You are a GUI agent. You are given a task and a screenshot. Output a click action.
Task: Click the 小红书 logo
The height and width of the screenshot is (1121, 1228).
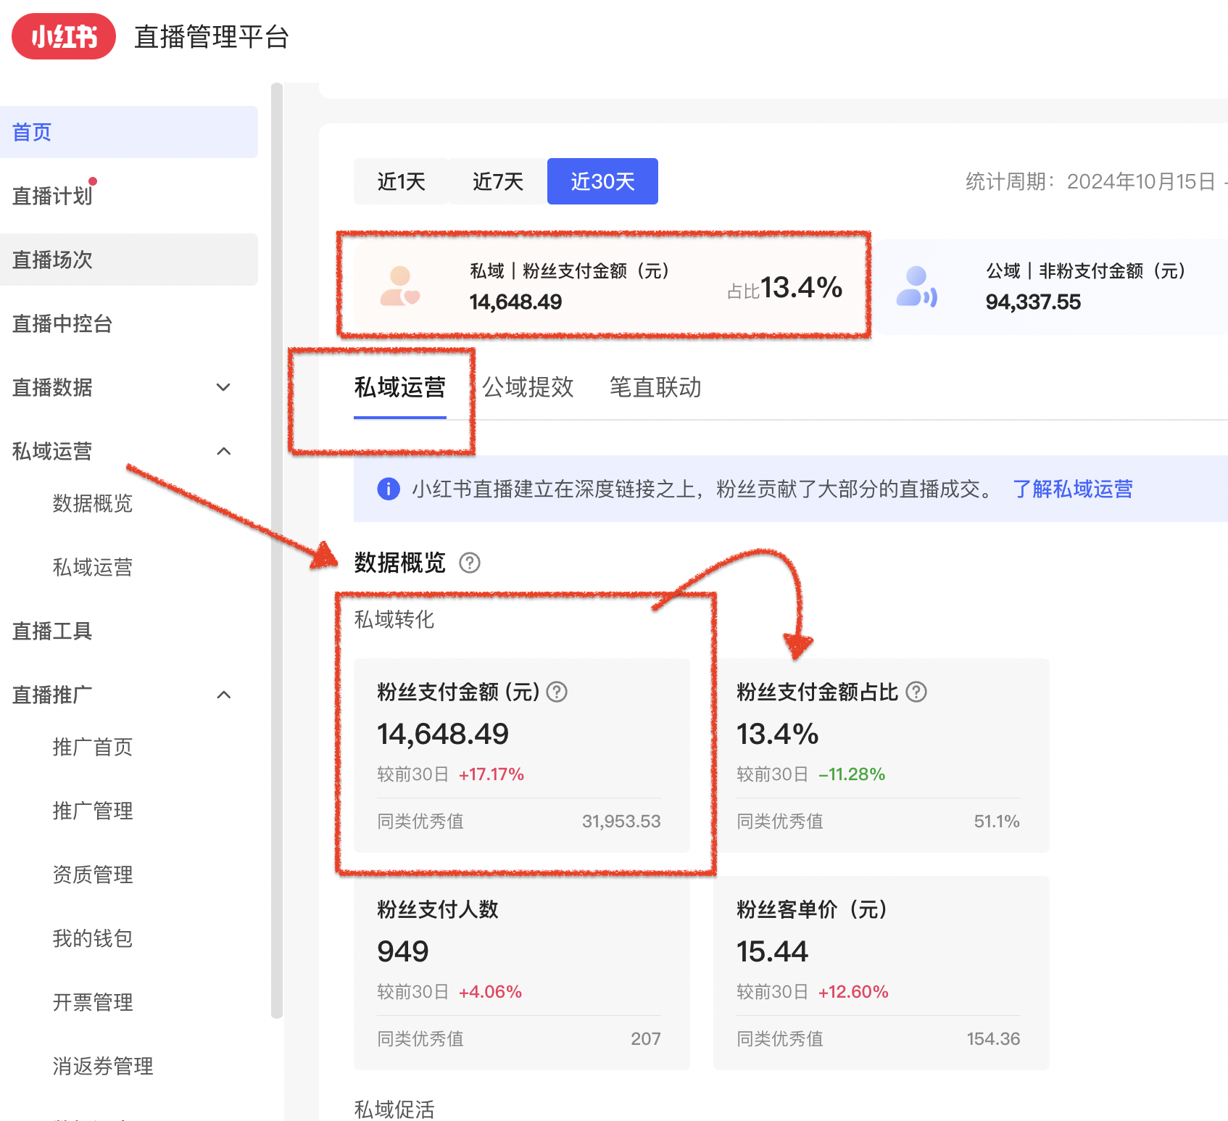(x=64, y=36)
